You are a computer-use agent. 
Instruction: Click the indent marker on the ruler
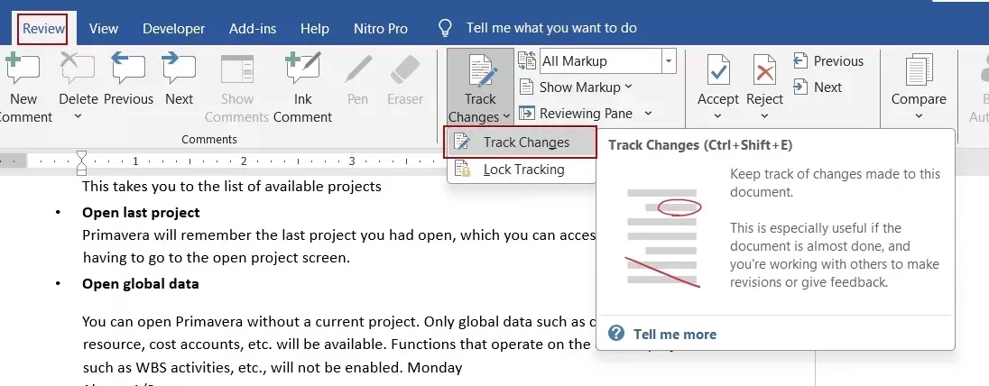pos(82,161)
